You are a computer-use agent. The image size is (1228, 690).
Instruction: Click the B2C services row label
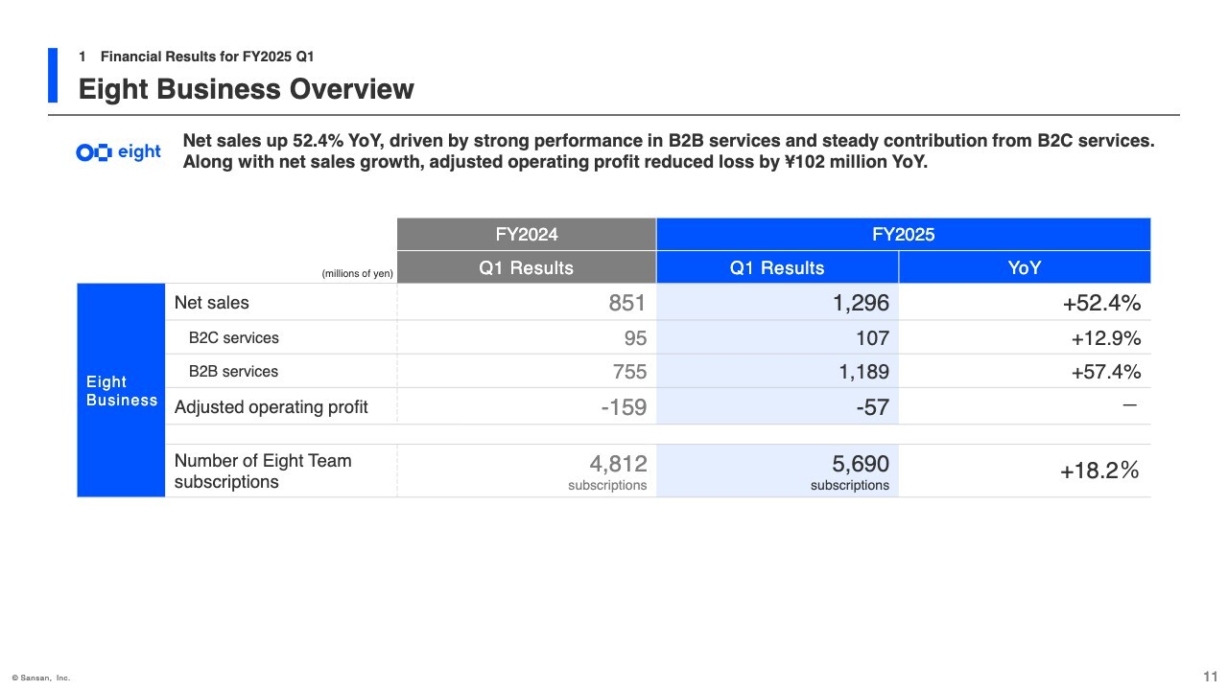[233, 337]
